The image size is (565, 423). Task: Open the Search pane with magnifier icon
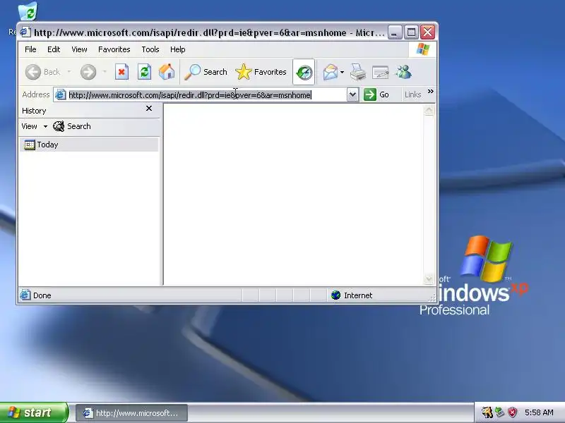pos(206,72)
